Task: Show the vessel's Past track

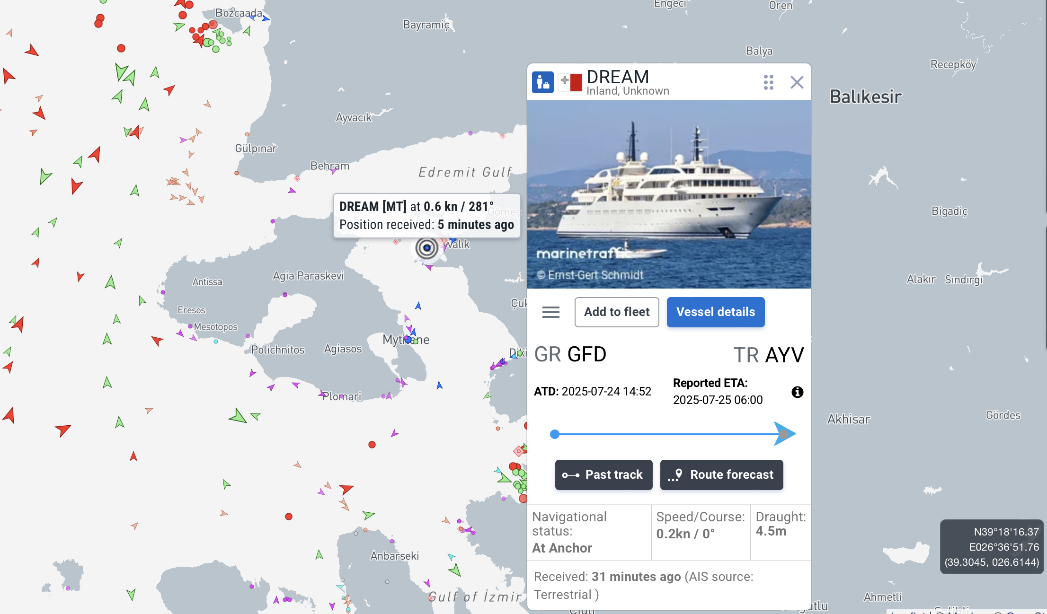Action: pos(603,474)
